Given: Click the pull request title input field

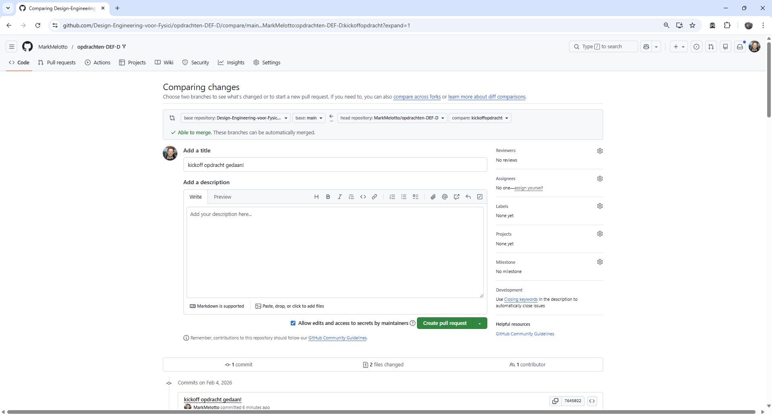Looking at the screenshot, I should click(x=335, y=164).
